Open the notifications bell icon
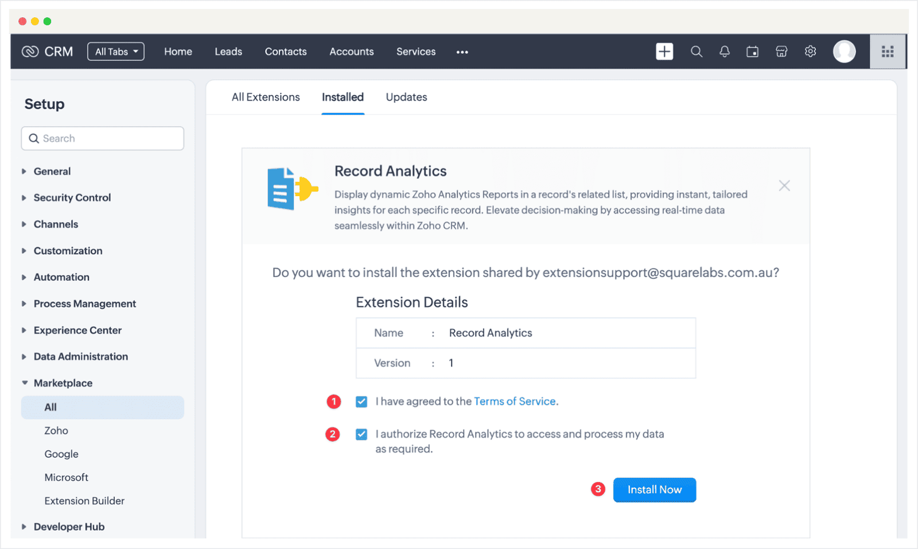Image resolution: width=918 pixels, height=549 pixels. pos(725,52)
